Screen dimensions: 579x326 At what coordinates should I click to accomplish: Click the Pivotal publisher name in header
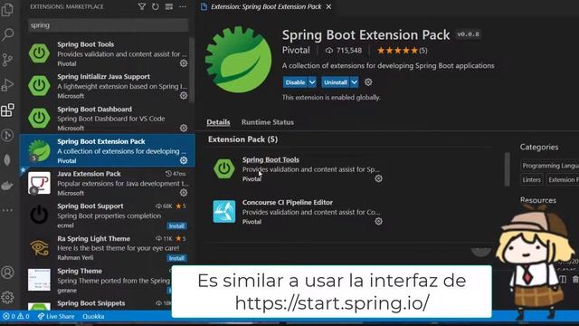point(296,51)
